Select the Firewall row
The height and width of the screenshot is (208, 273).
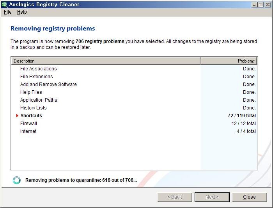134,124
